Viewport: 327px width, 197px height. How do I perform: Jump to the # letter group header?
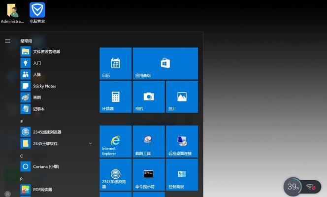22,121
